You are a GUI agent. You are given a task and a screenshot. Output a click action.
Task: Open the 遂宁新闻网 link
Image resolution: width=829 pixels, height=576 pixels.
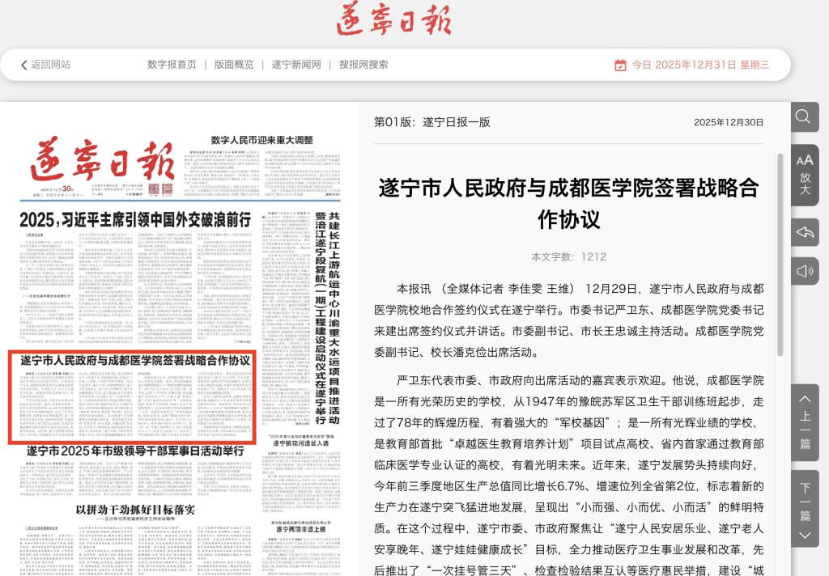[296, 65]
